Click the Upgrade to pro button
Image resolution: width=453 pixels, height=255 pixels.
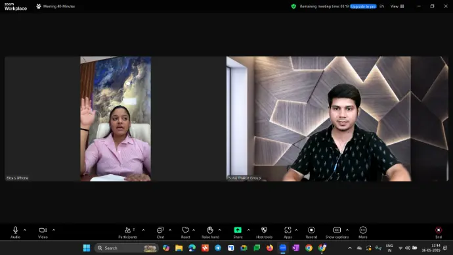[x=363, y=7]
